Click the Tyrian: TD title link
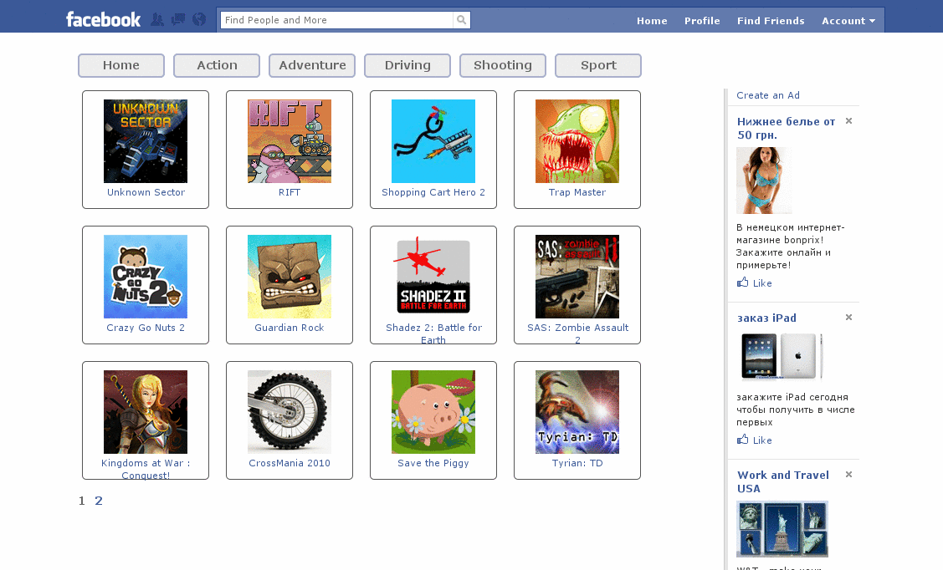 [577, 463]
